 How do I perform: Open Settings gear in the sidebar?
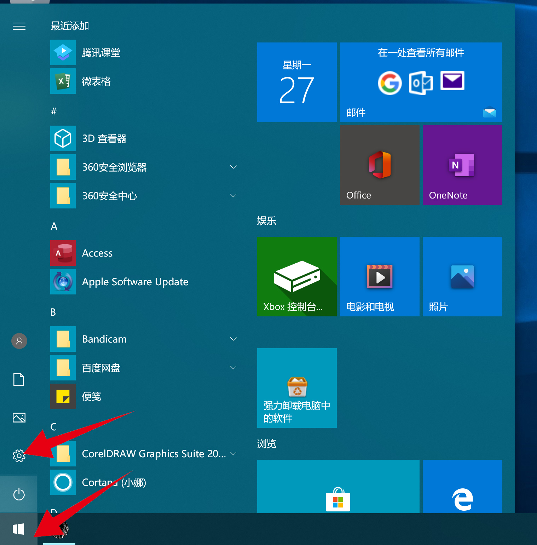(x=19, y=456)
